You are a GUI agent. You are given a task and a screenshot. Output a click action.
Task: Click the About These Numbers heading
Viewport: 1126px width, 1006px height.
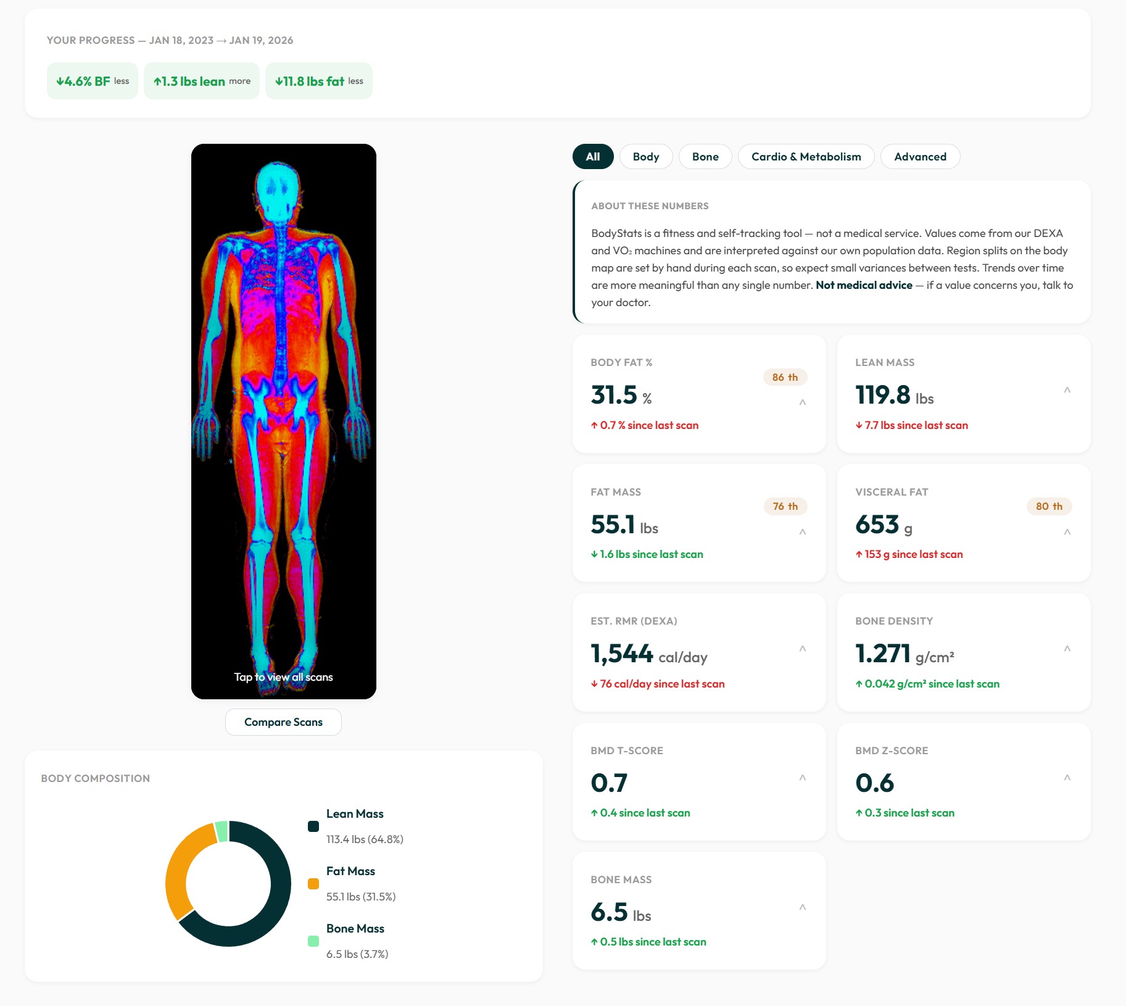pos(650,206)
